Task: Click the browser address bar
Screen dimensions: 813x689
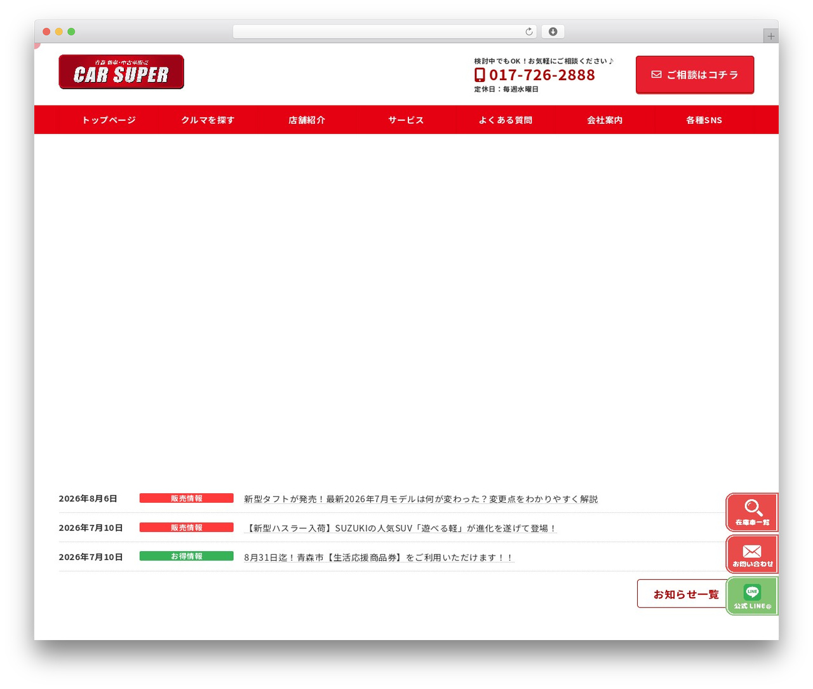Action: pyautogui.click(x=384, y=32)
